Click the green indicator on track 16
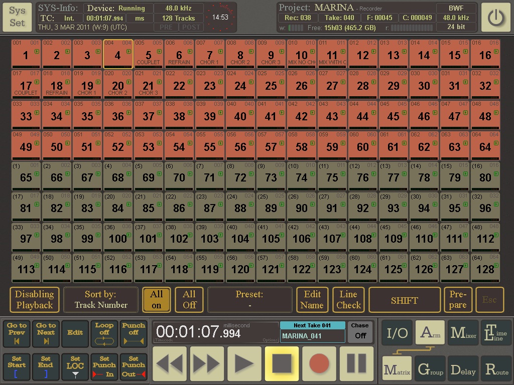This screenshot has width=514, height=385. (496, 52)
